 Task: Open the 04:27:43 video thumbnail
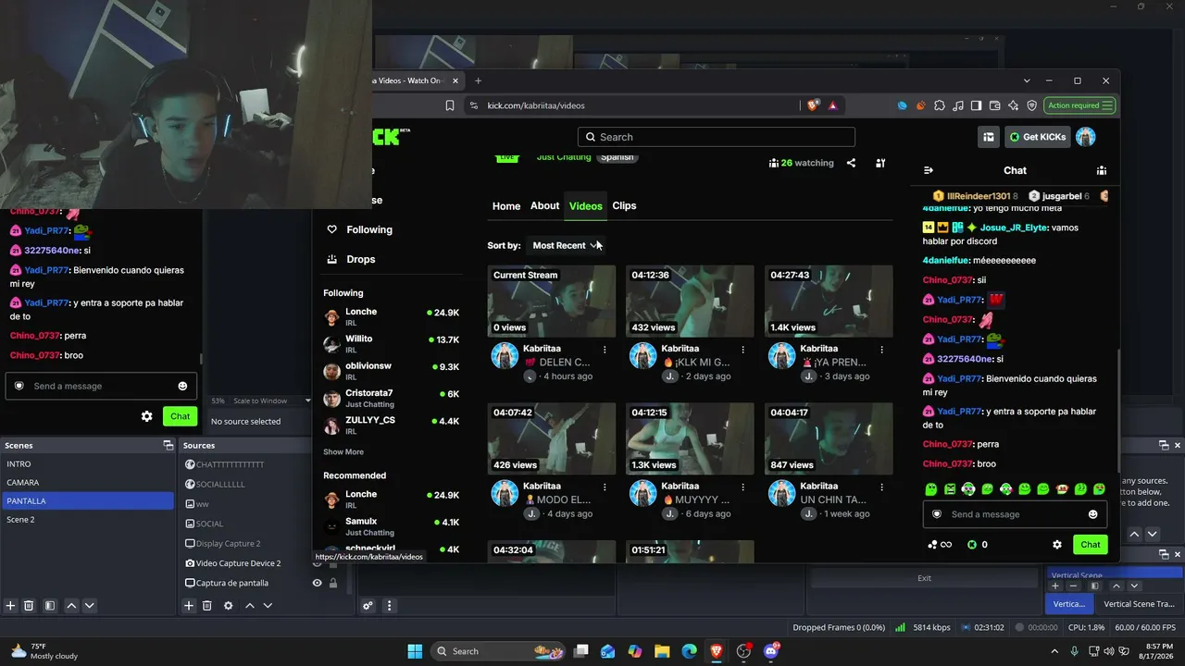click(829, 301)
